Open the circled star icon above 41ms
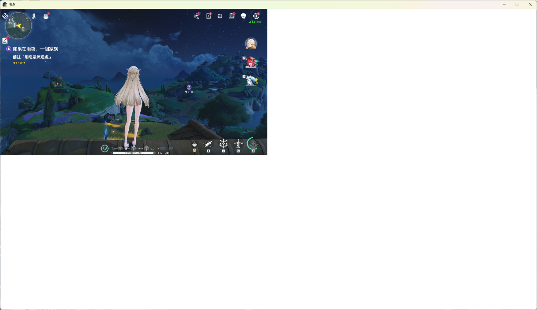Screen dimensions: 537x310 [x=256, y=16]
